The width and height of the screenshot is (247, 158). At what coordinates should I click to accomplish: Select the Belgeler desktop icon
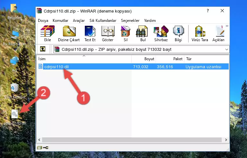[x=14, y=12]
